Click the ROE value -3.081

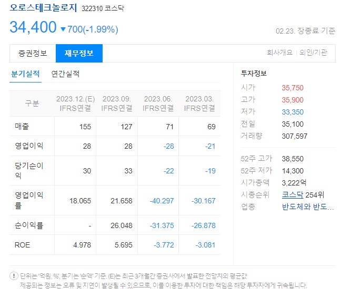(x=205, y=245)
